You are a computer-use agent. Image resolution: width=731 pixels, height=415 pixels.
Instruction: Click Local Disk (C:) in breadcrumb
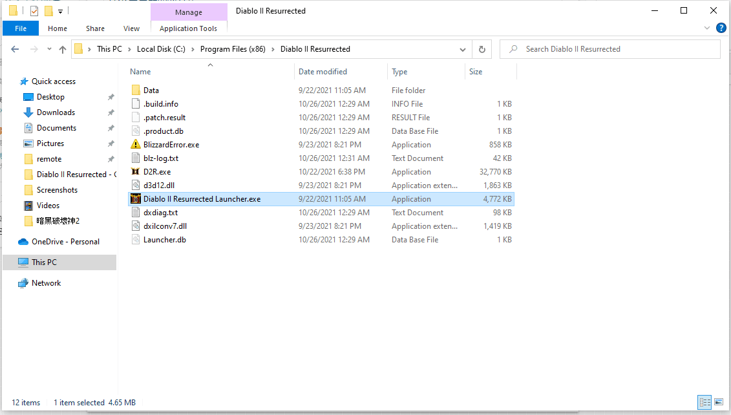(161, 49)
